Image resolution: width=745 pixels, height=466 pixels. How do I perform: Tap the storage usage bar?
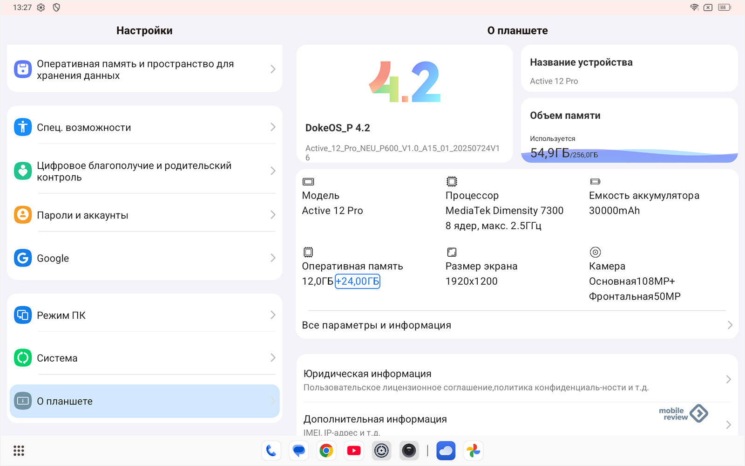click(x=630, y=156)
